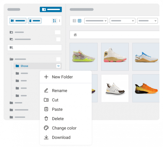The width and height of the screenshot is (163, 147).
Task: Choose Delete from context menu
Action: click(x=66, y=119)
